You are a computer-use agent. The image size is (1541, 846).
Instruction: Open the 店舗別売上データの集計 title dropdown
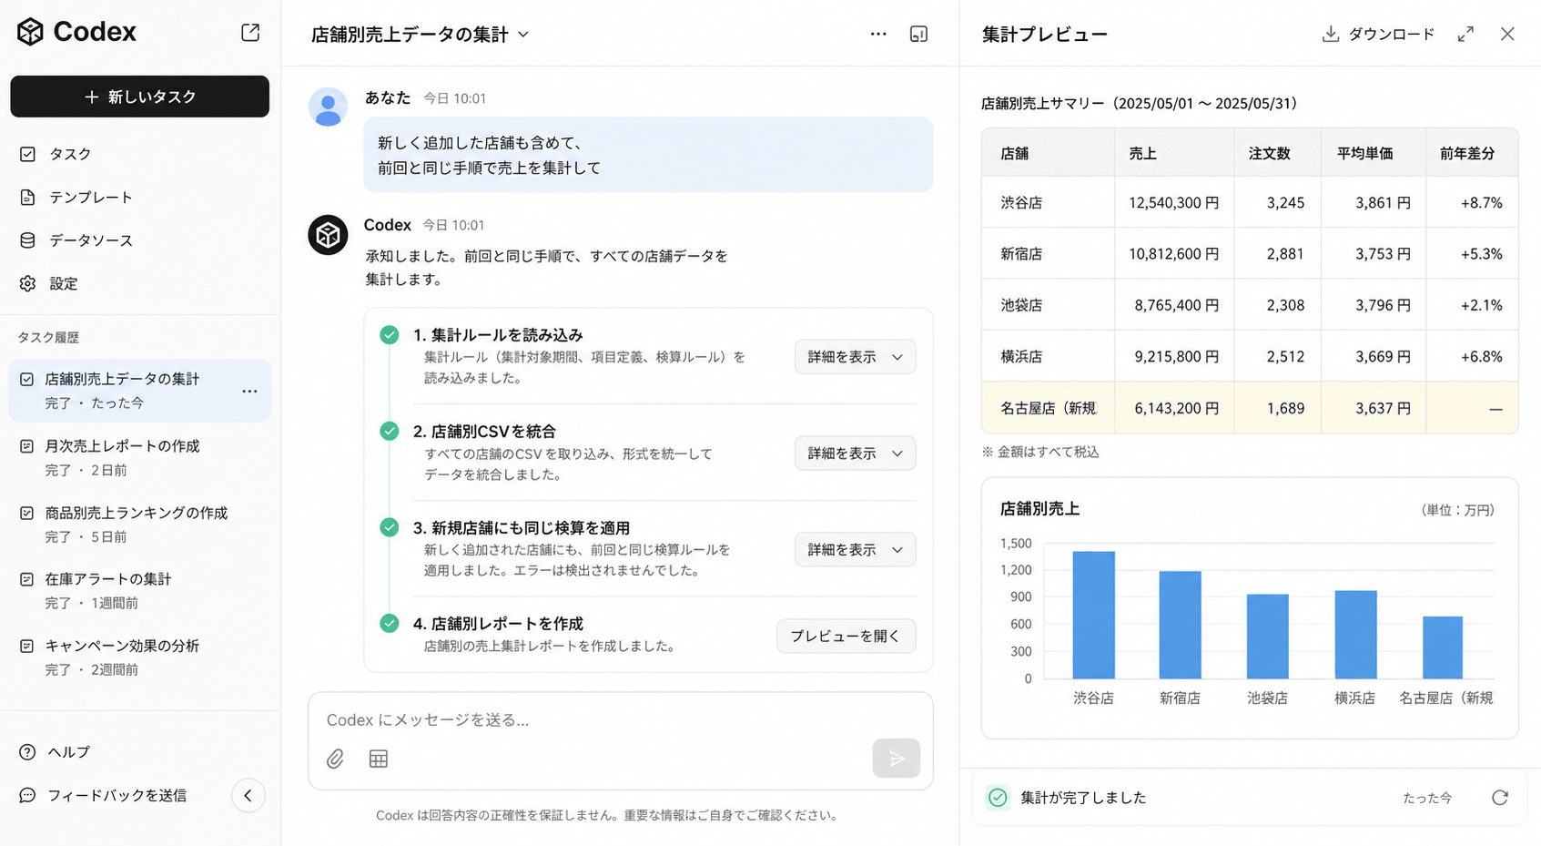point(524,35)
